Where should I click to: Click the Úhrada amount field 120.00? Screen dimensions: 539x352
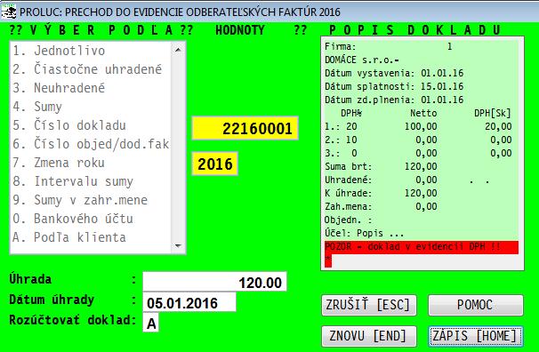pos(214,282)
